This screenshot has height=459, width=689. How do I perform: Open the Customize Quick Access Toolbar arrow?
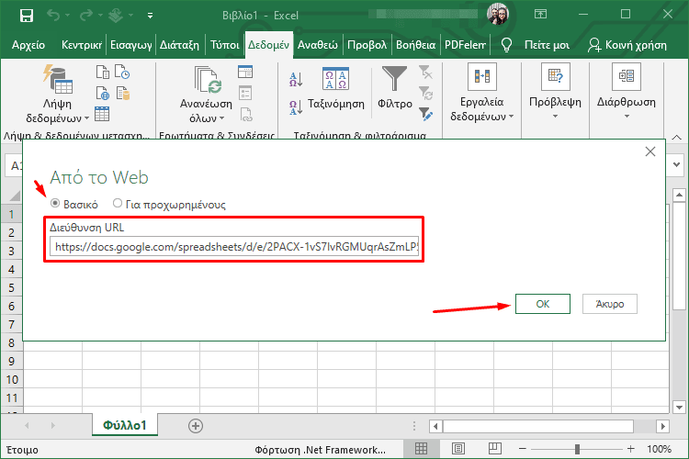pyautogui.click(x=151, y=16)
